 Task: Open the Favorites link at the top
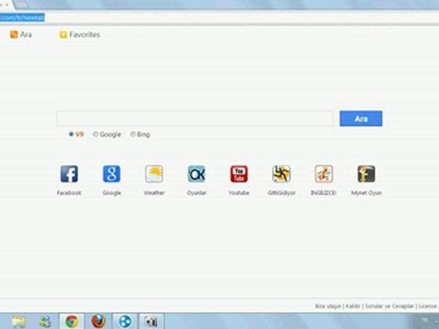[x=85, y=34]
